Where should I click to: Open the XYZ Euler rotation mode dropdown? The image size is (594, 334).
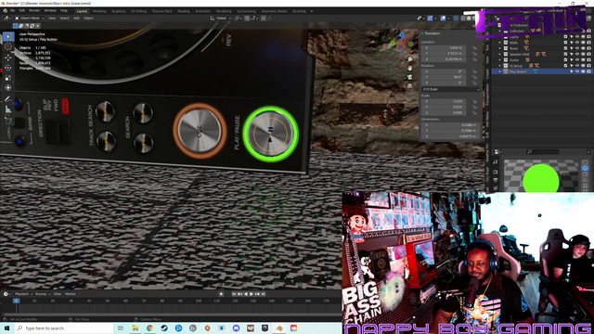coord(450,89)
